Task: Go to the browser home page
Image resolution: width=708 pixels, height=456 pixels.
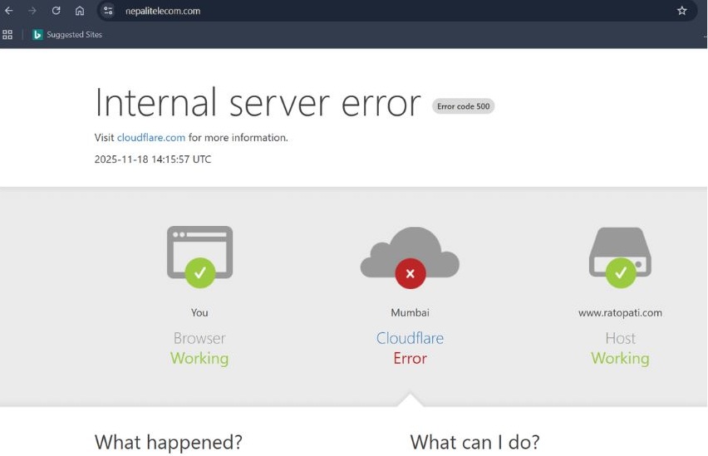Action: coord(80,11)
